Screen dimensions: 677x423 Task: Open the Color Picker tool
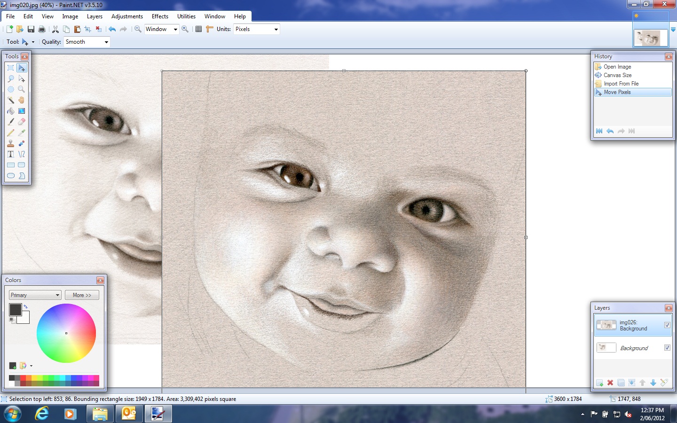click(x=22, y=133)
